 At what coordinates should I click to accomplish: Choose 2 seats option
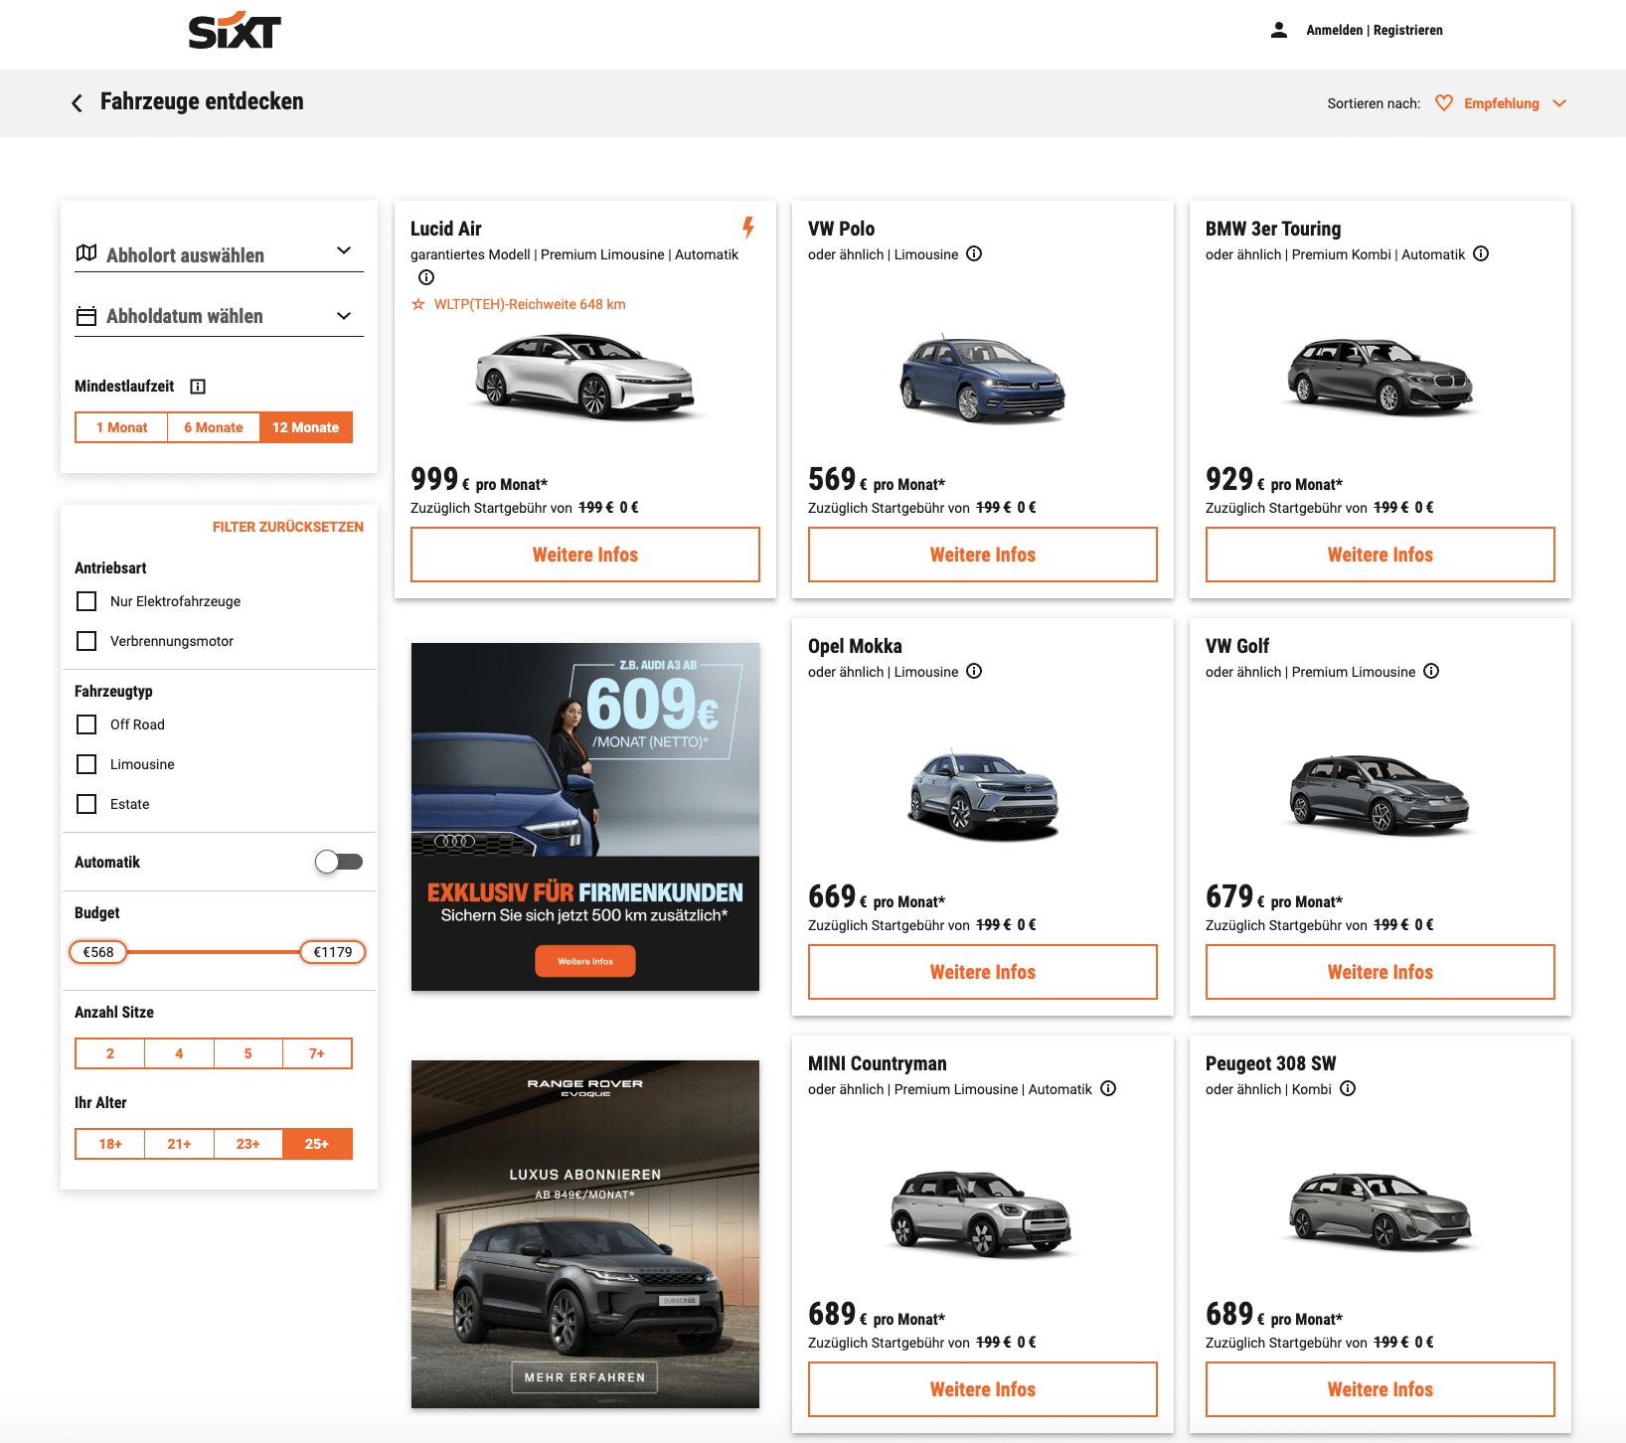click(110, 1053)
